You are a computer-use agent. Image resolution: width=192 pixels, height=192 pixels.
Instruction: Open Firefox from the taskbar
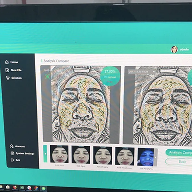coord(15,188)
